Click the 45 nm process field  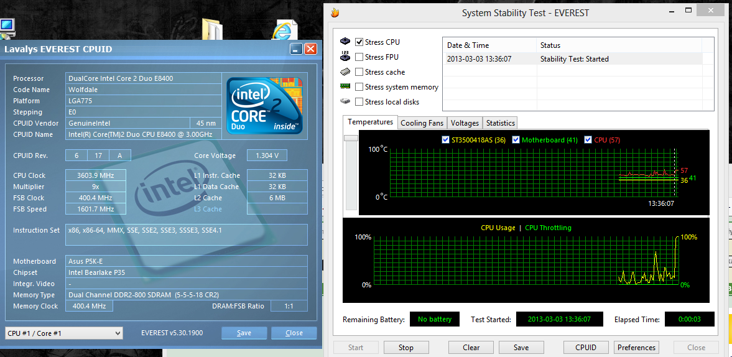[206, 123]
